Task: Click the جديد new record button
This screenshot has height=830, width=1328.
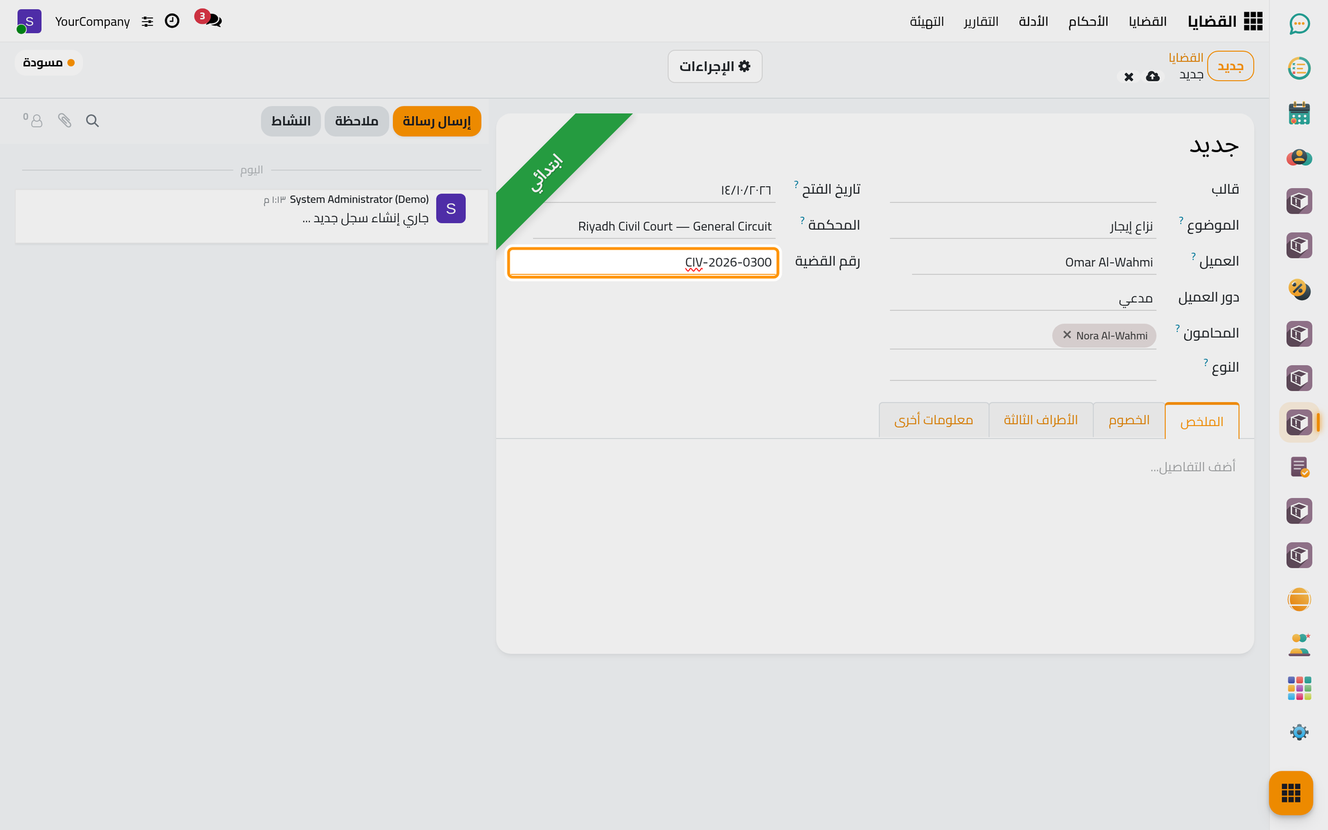Action: (1230, 66)
